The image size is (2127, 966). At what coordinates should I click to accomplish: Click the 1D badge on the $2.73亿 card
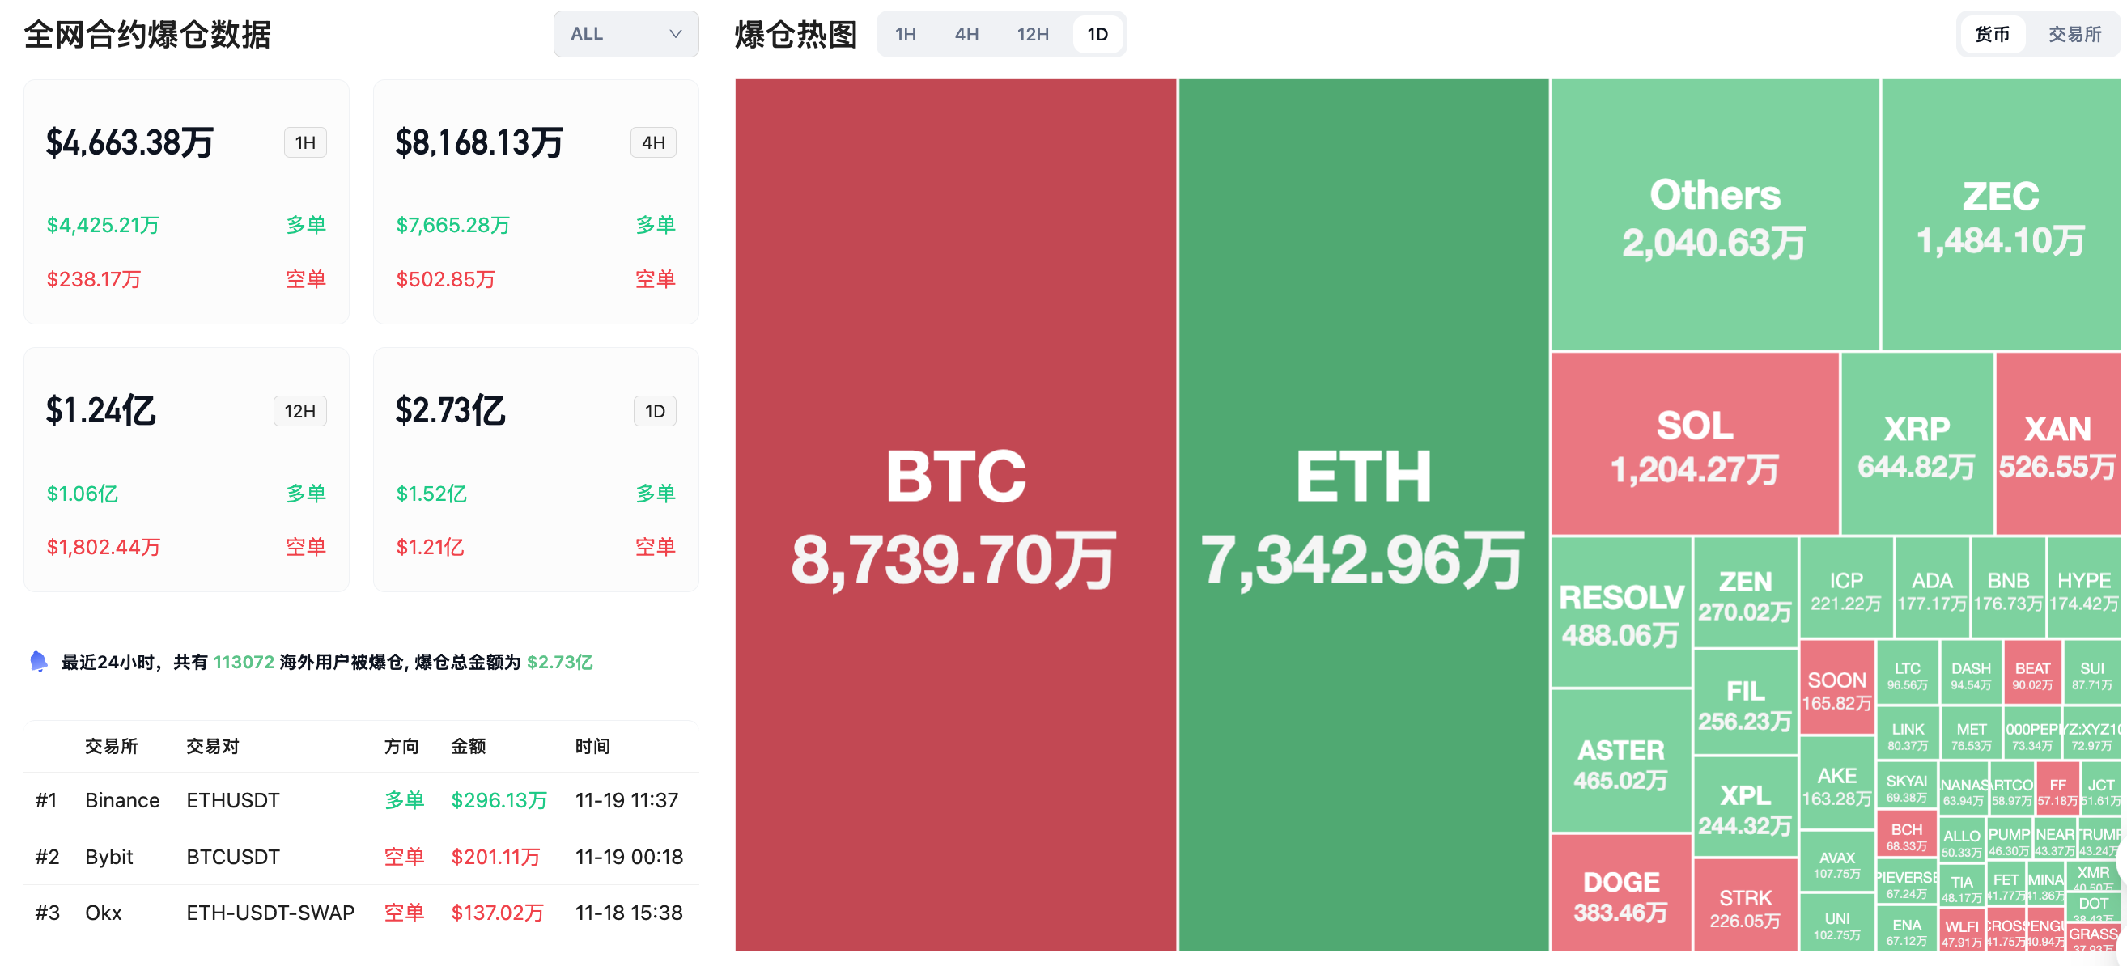pyautogui.click(x=655, y=411)
